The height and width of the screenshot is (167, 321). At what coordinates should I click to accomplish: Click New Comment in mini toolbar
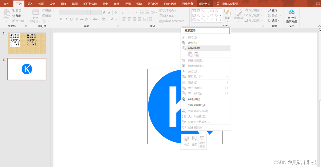coord(202,142)
